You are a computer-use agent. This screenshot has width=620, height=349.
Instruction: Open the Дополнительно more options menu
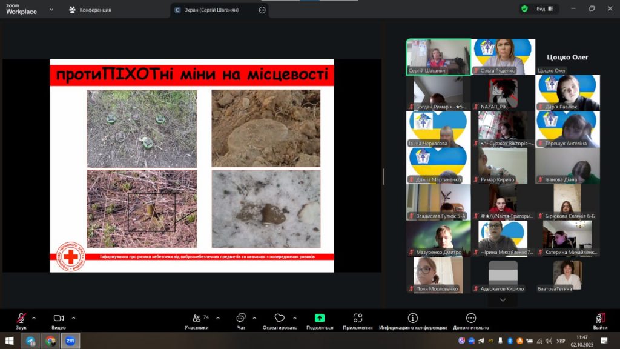tap(471, 319)
